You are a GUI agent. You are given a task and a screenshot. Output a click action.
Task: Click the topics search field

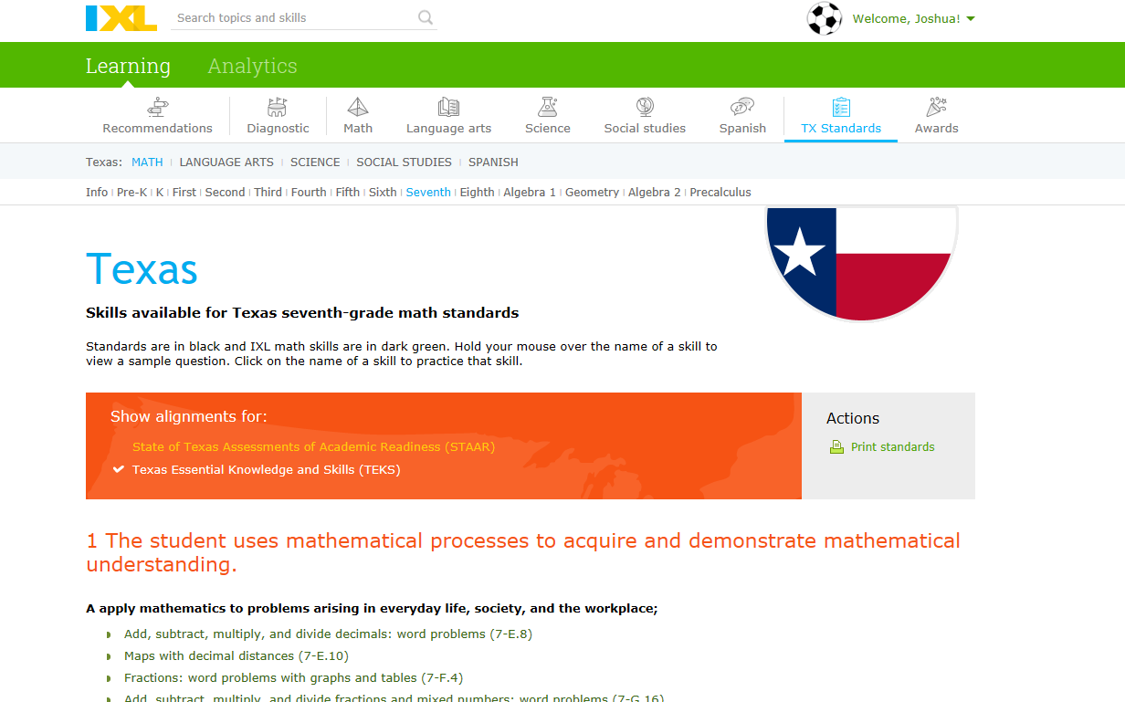[292, 17]
